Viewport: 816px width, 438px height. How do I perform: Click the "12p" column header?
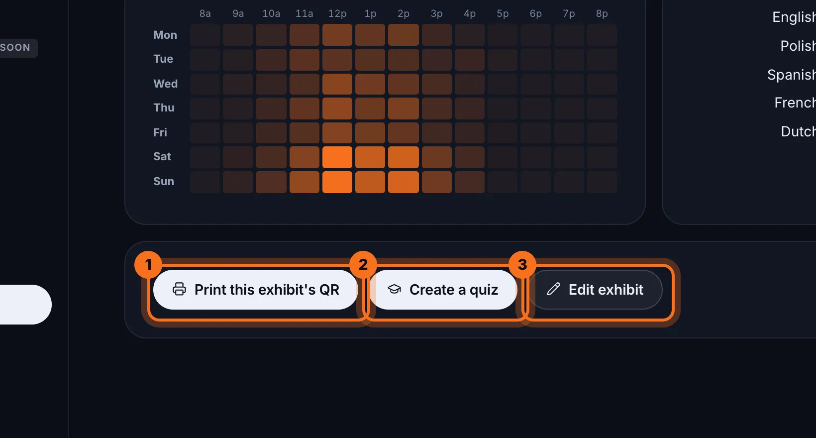(x=337, y=13)
